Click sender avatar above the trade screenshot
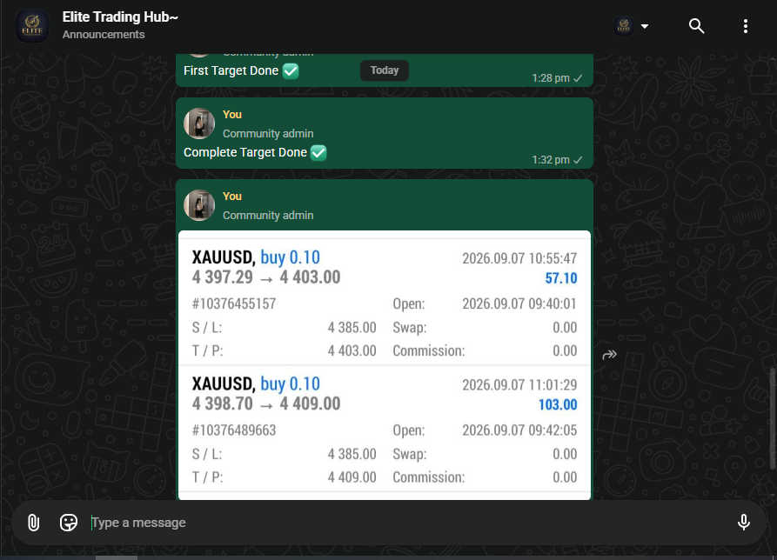 [199, 205]
